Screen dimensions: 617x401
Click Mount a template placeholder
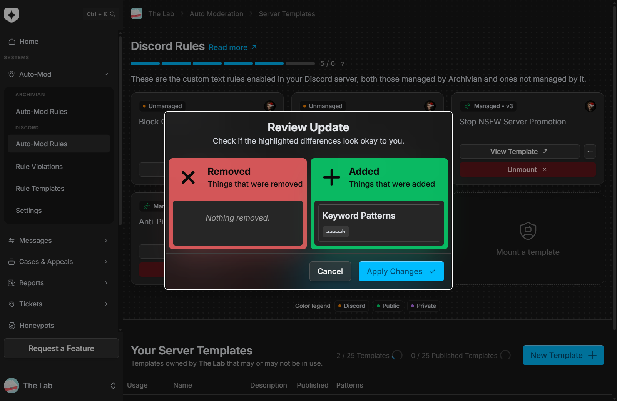pos(528,239)
